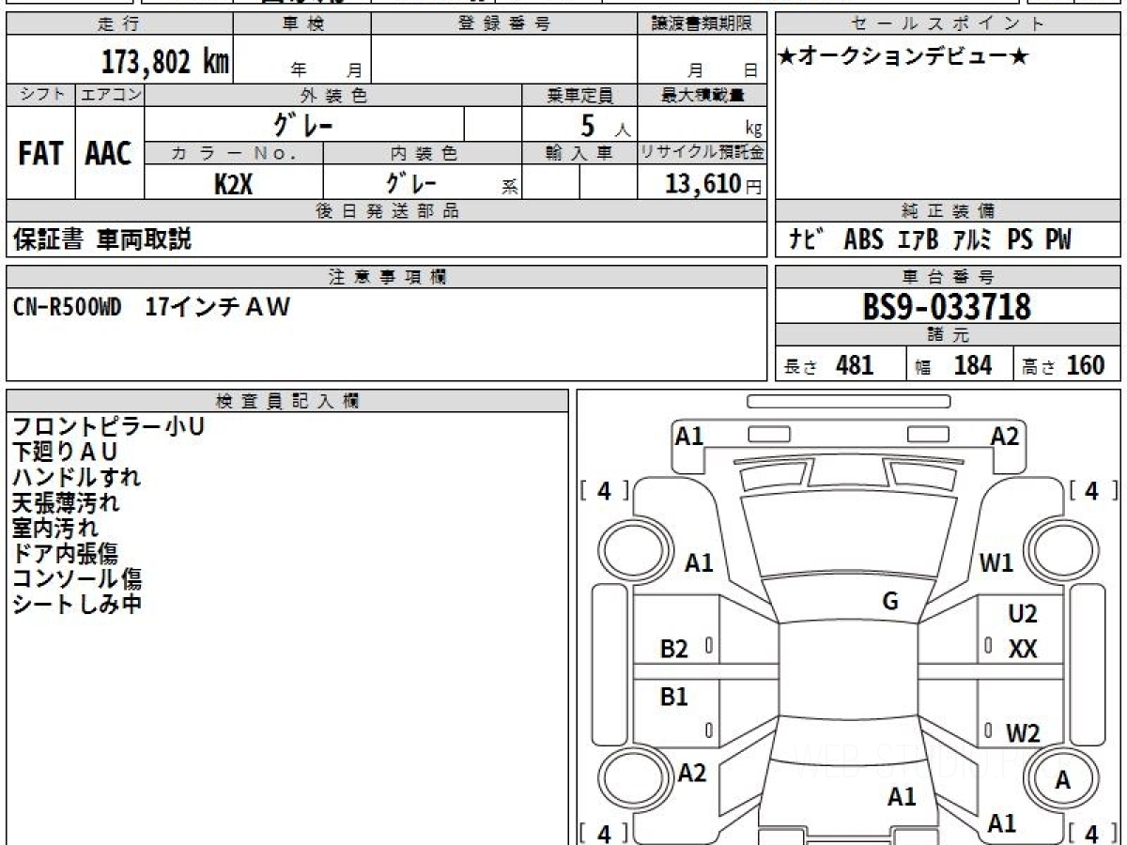Click the 輸入車 header cell
This screenshot has height=845, width=1127.
(x=579, y=153)
